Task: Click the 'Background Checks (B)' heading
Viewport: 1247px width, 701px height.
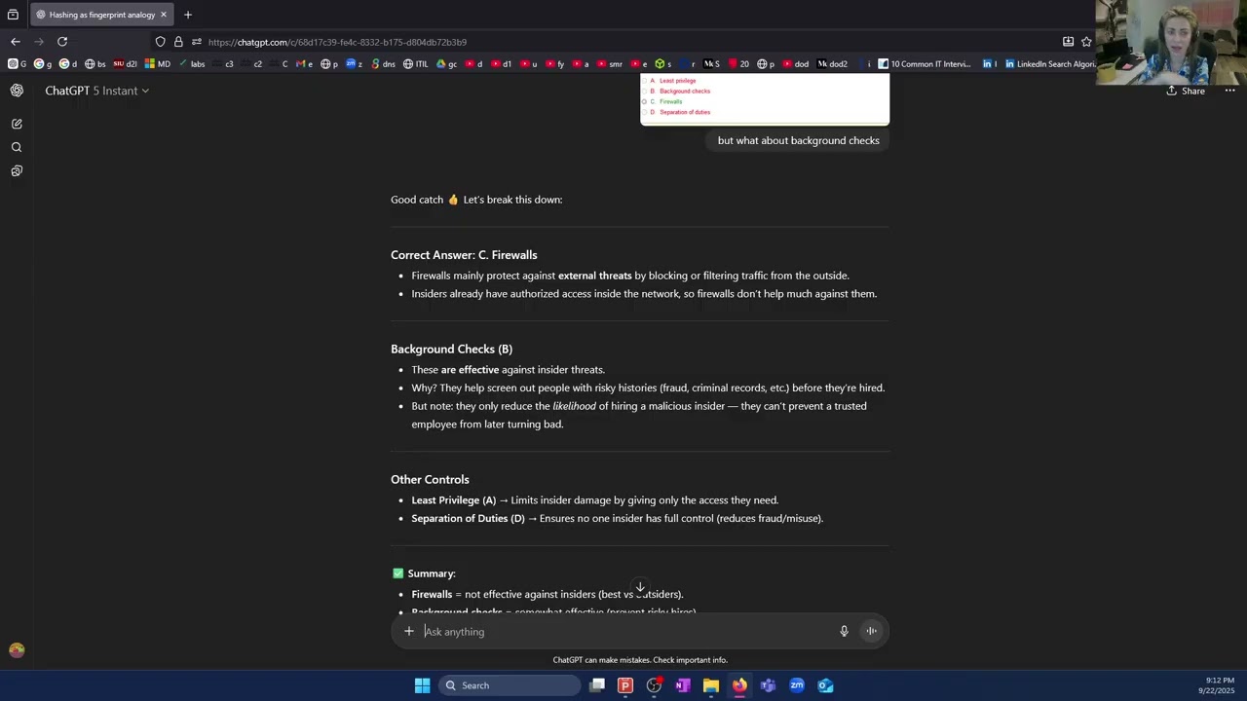Action: click(451, 349)
